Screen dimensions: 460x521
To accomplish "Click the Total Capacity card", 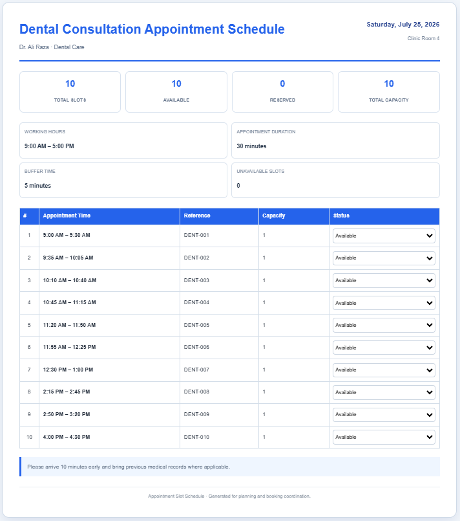I will 389,92.
